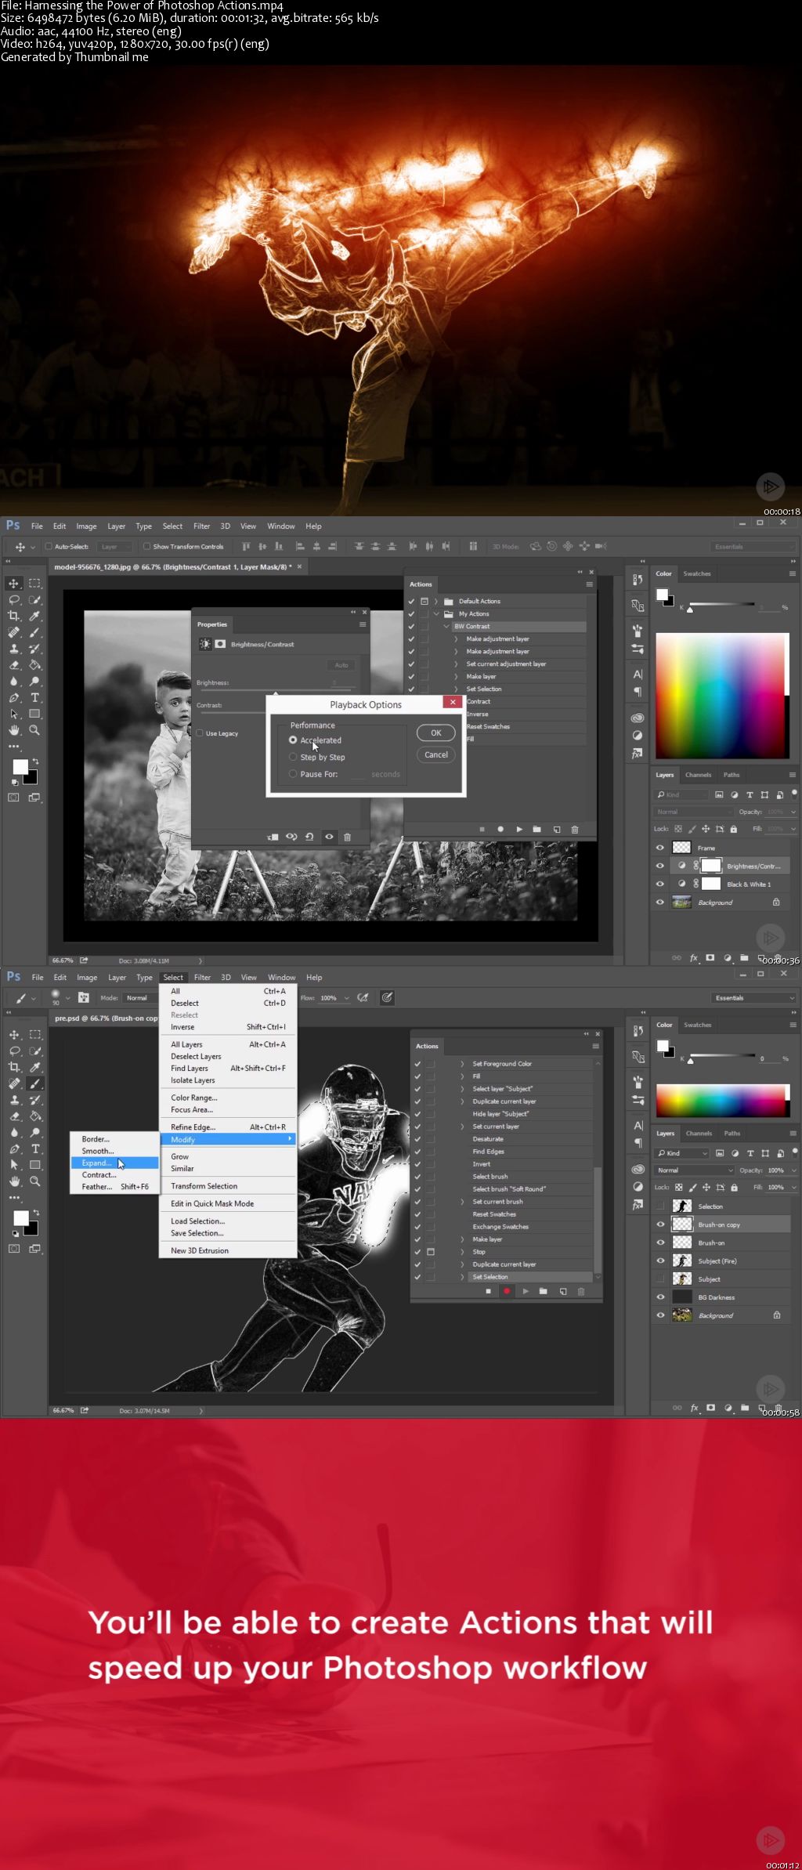Select the Hand tool in the model-956676 window
This screenshot has width=802, height=1870.
[x=14, y=729]
